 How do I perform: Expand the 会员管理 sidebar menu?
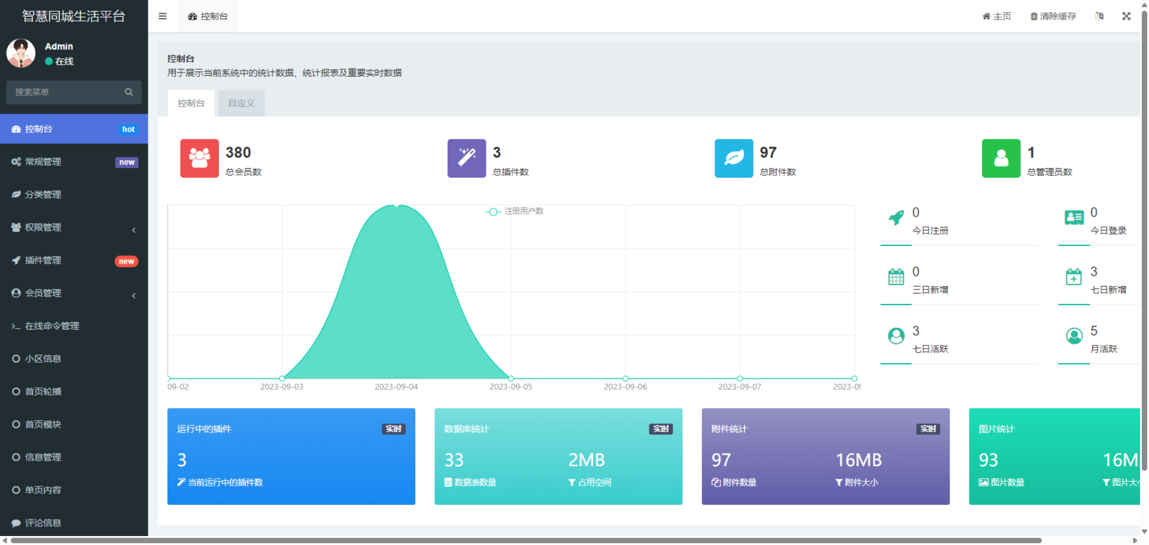[74, 293]
